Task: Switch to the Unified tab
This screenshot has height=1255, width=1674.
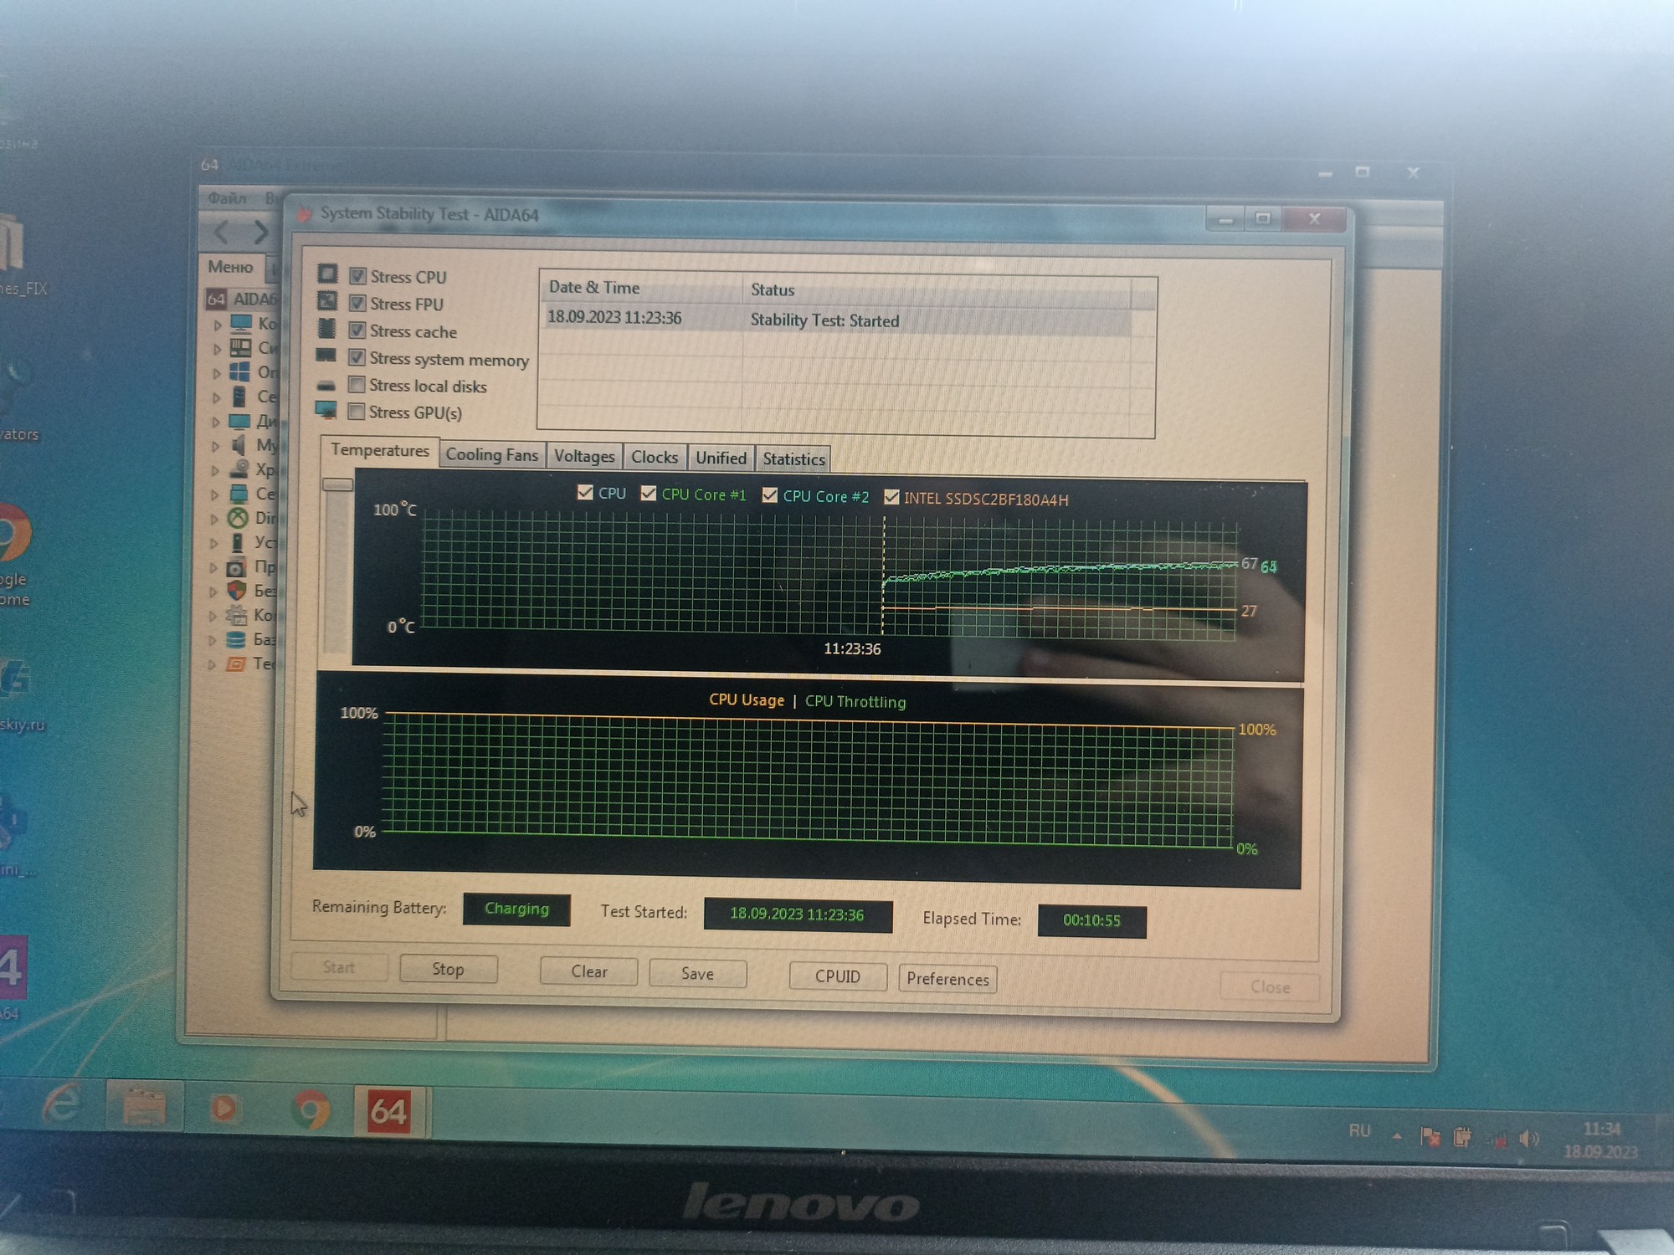Action: 721,458
